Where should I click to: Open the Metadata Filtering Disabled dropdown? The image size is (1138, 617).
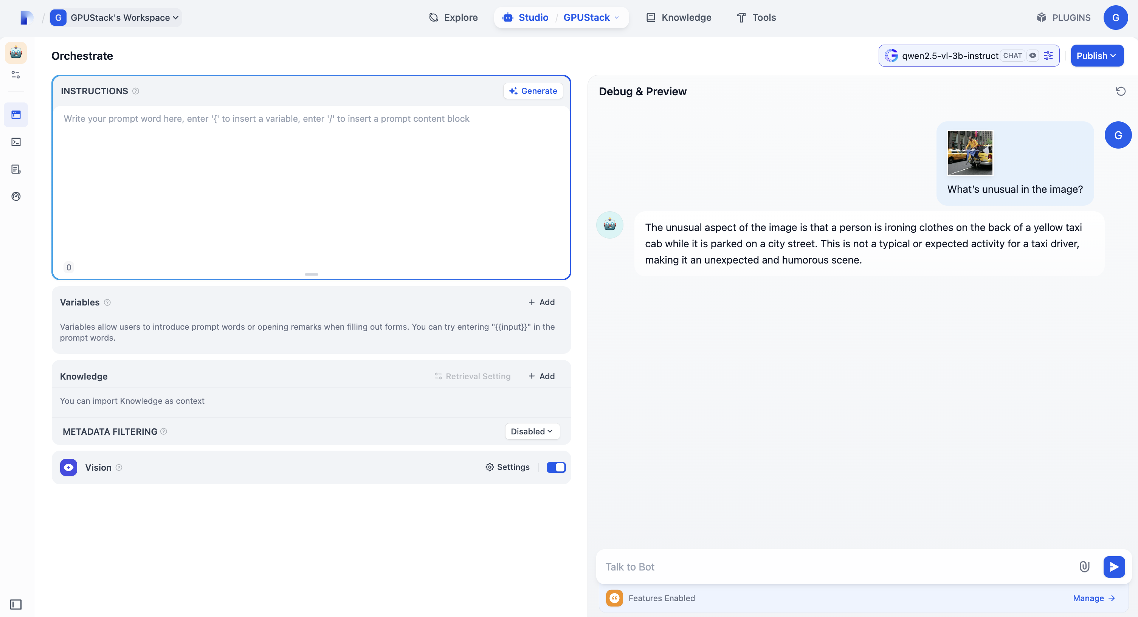[x=532, y=431]
